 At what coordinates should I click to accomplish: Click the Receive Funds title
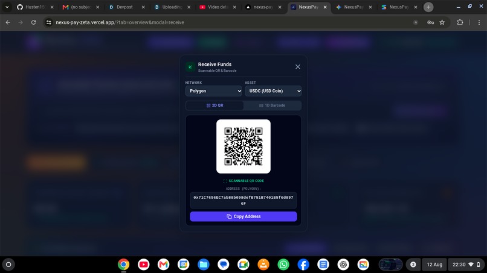[x=214, y=64]
